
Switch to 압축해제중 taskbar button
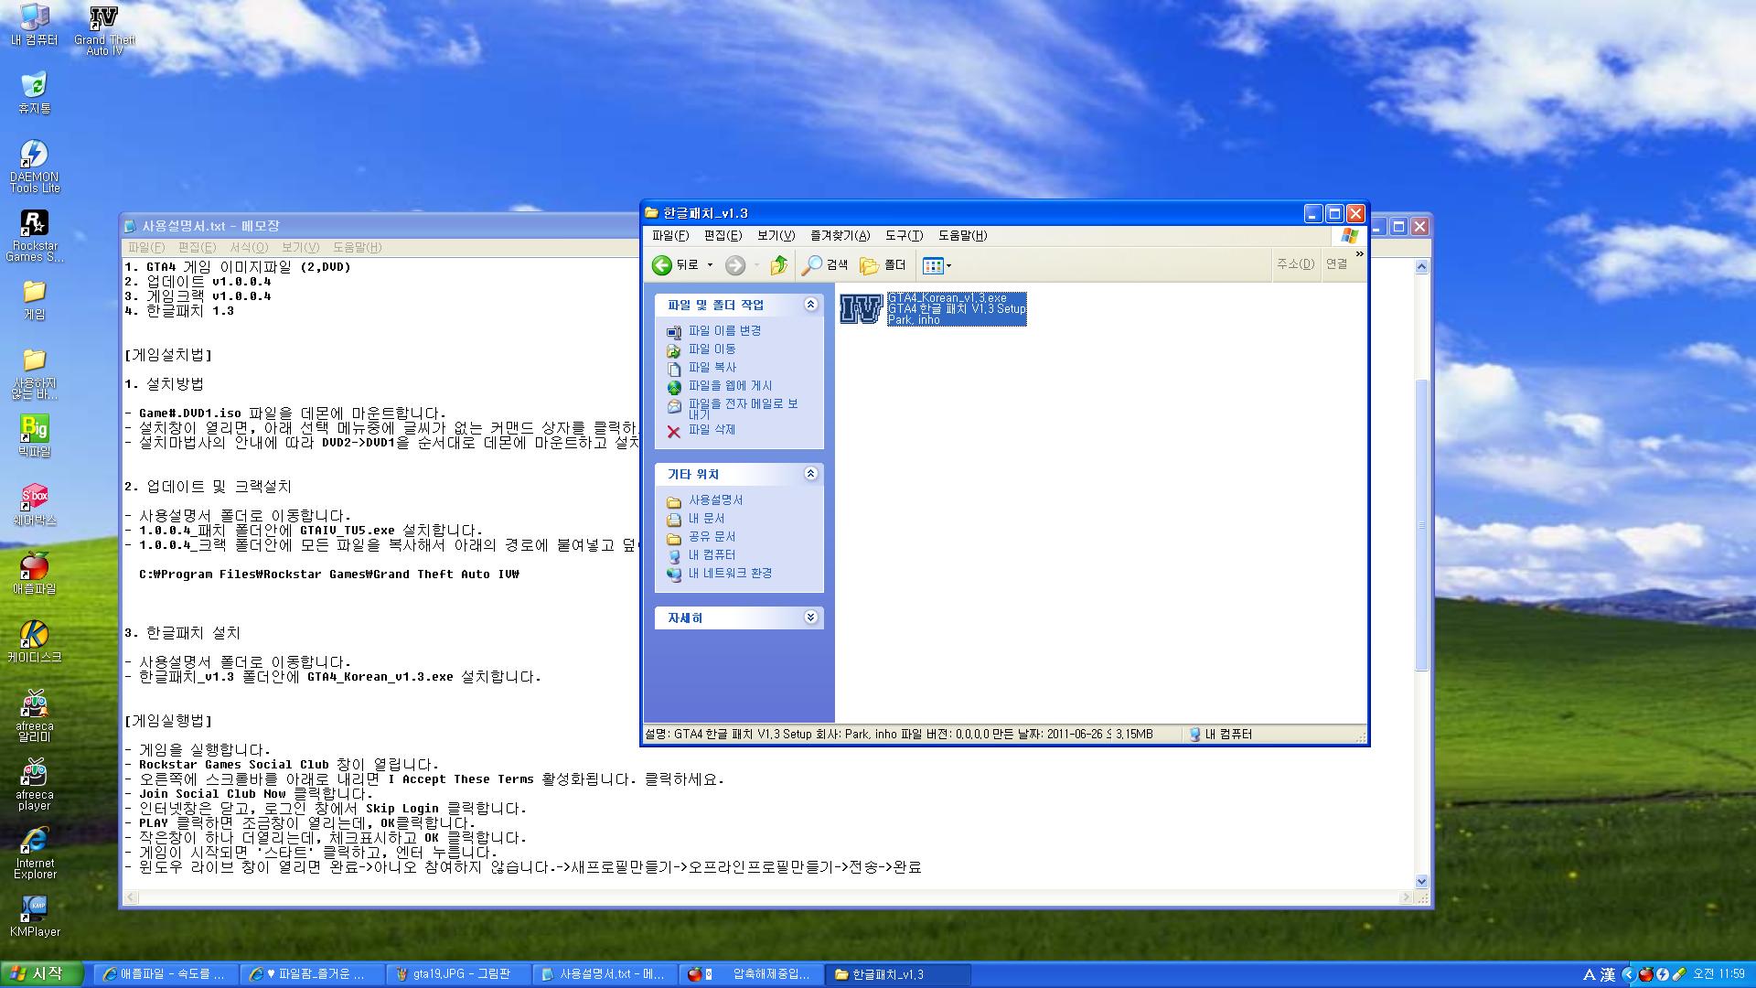point(751,974)
